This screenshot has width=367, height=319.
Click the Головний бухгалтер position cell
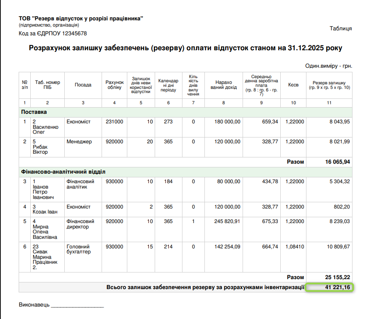pyautogui.click(x=79, y=249)
